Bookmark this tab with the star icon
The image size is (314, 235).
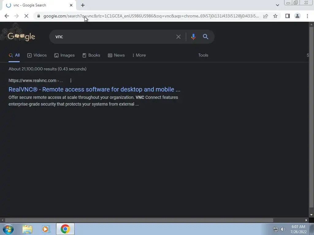click(275, 16)
